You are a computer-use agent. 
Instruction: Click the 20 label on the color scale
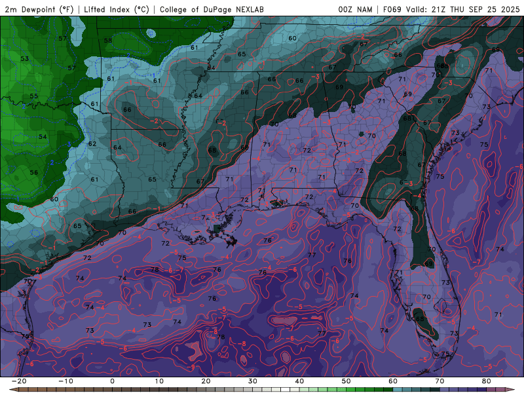206,381
